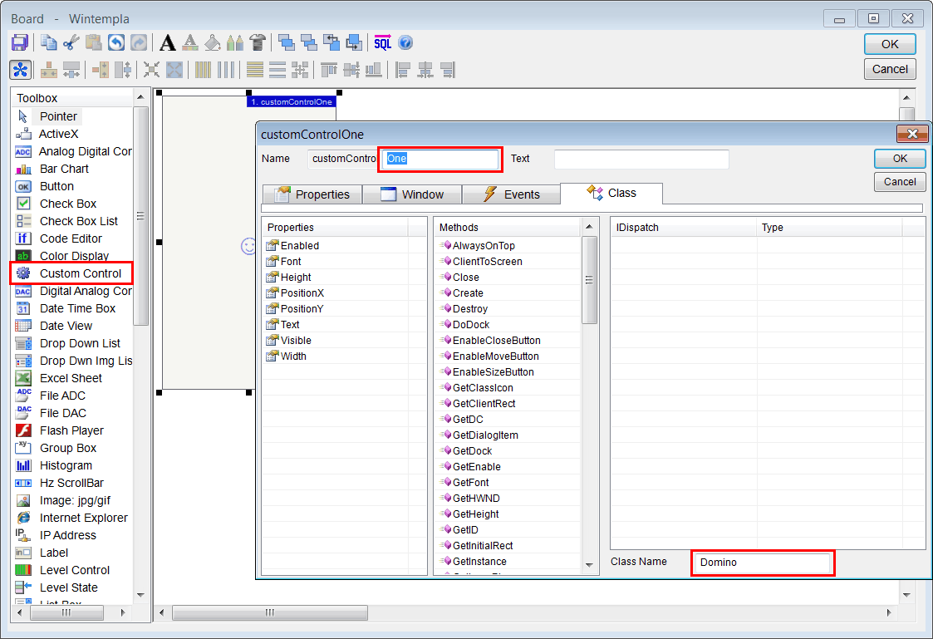Click the Paste clipboard icon

coord(93,43)
